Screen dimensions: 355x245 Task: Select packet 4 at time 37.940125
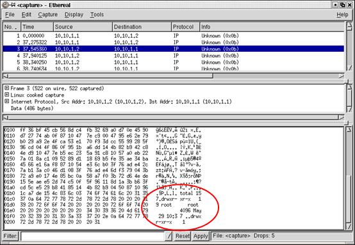(174, 56)
